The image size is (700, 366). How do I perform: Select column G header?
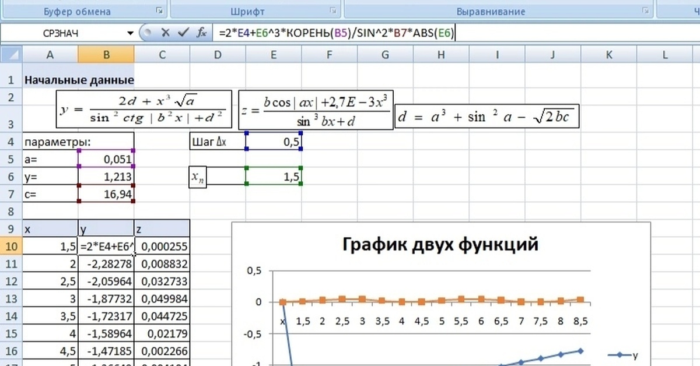click(386, 55)
